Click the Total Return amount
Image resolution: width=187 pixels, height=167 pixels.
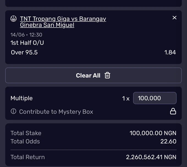pyautogui.click(x=151, y=157)
